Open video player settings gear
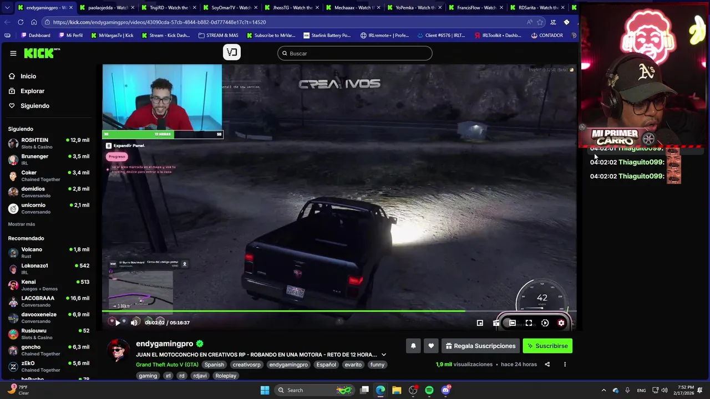Screen dimensions: 710x399 tap(561, 323)
